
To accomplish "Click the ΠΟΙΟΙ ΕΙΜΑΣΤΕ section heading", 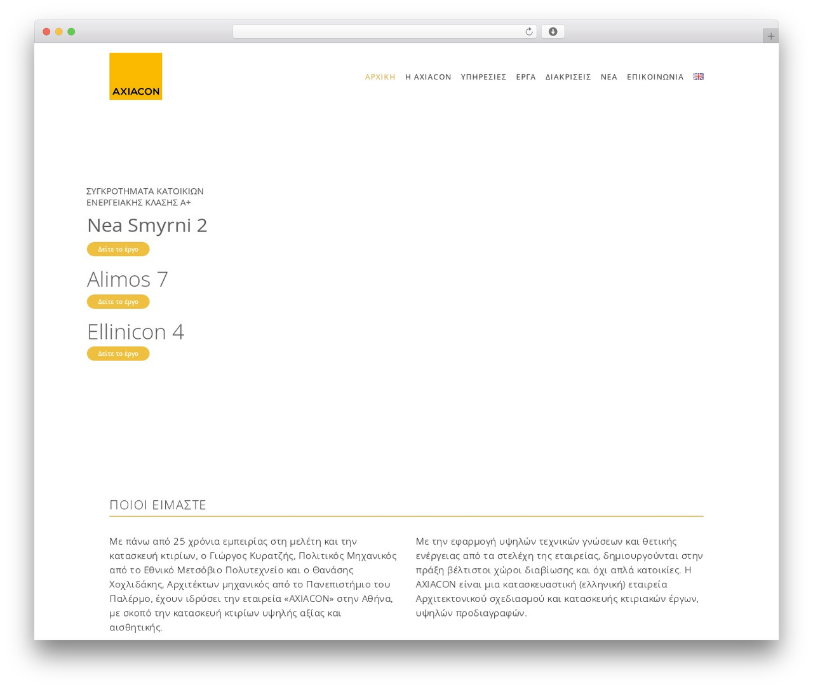I will point(158,505).
